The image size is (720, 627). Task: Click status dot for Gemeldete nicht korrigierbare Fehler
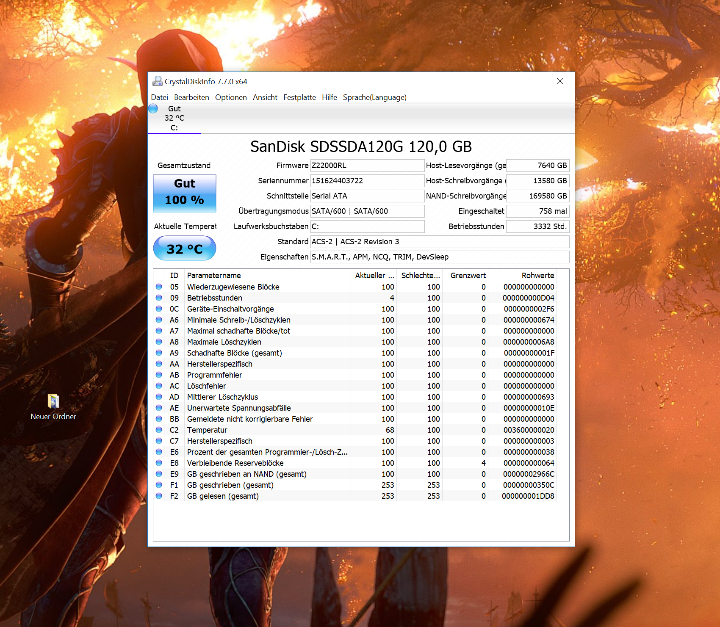point(159,419)
